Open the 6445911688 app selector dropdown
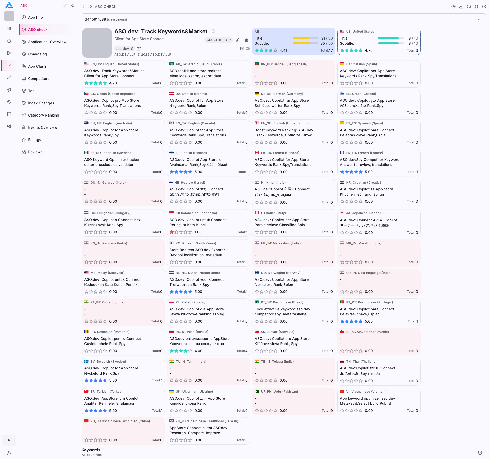The image size is (490, 459). (284, 19)
